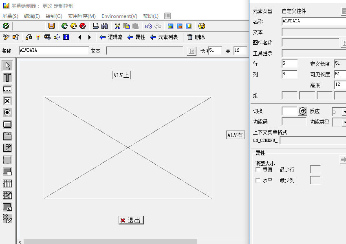Screen dimensions: 346x244
Task: Select the Pushbutton element tool
Action: pos(7,124)
